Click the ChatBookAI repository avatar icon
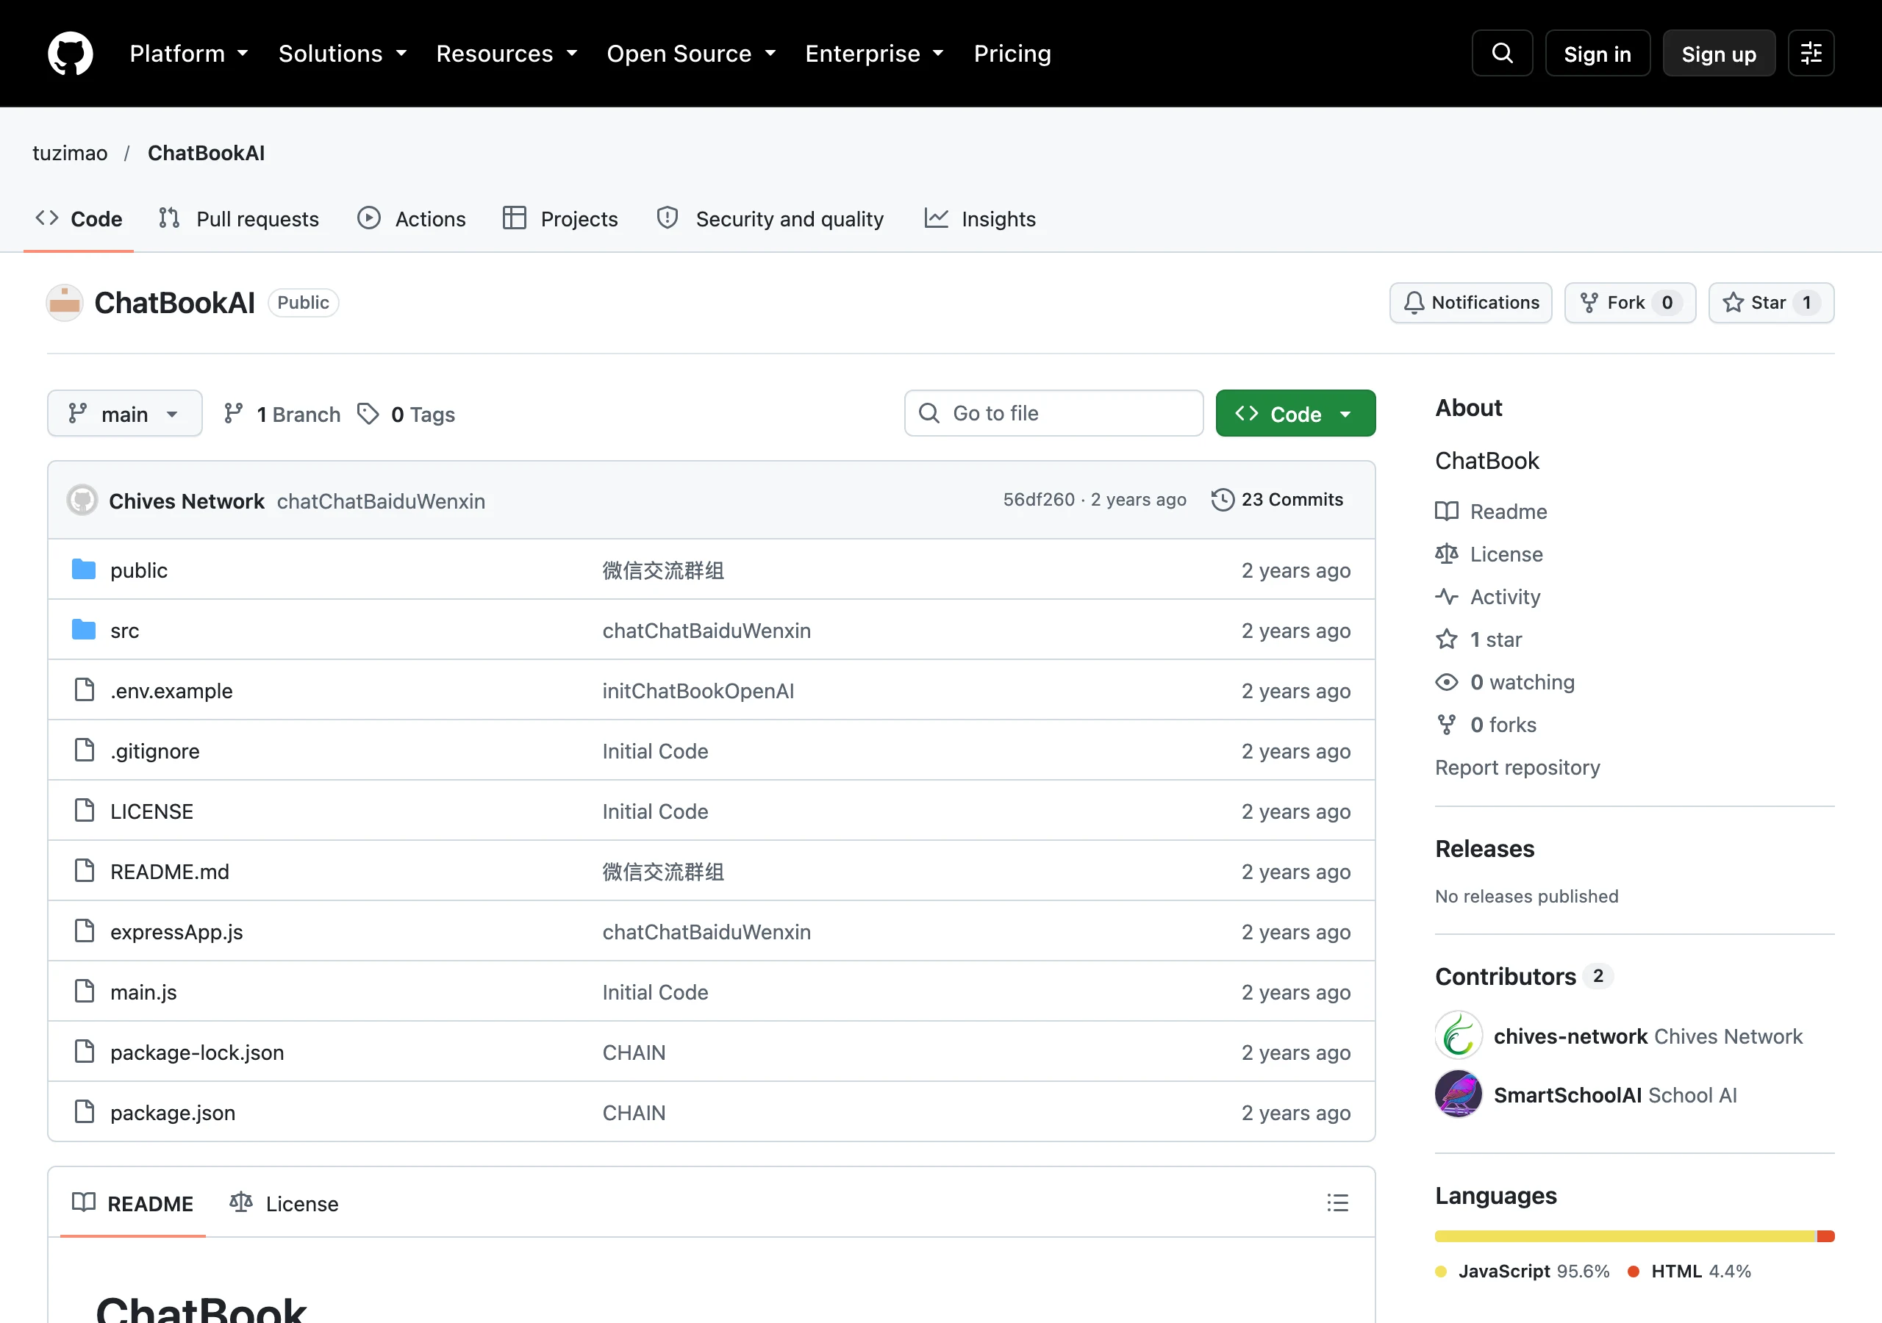 [65, 303]
